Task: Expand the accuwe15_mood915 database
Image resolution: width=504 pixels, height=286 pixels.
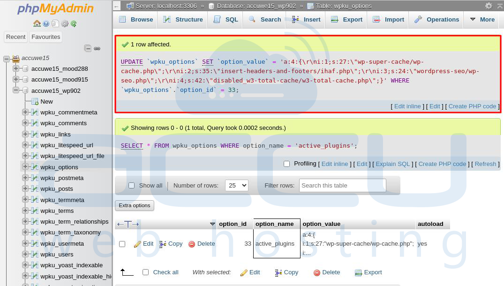Action: (16, 79)
